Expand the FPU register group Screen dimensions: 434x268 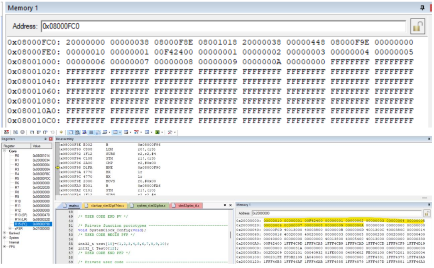tap(4, 247)
